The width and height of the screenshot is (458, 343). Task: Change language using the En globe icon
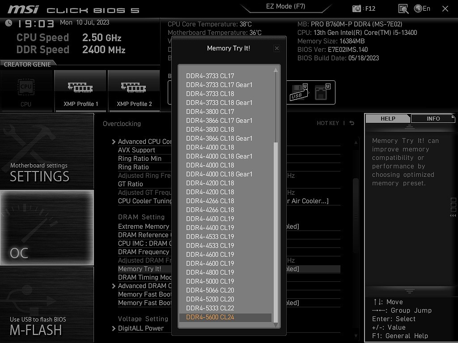(x=422, y=8)
